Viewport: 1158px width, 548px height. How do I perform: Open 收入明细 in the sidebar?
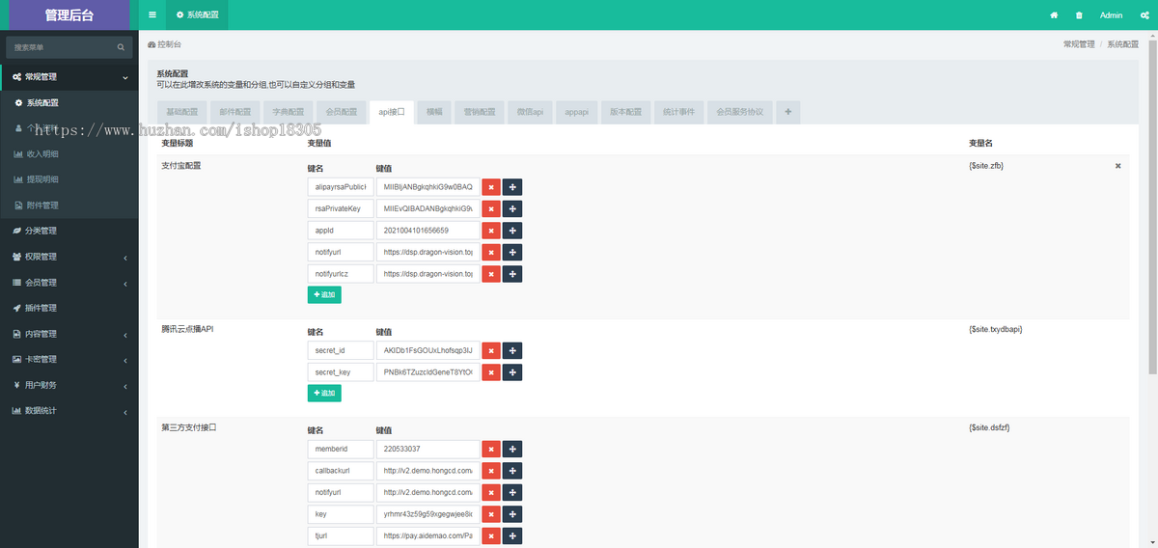[x=69, y=153]
